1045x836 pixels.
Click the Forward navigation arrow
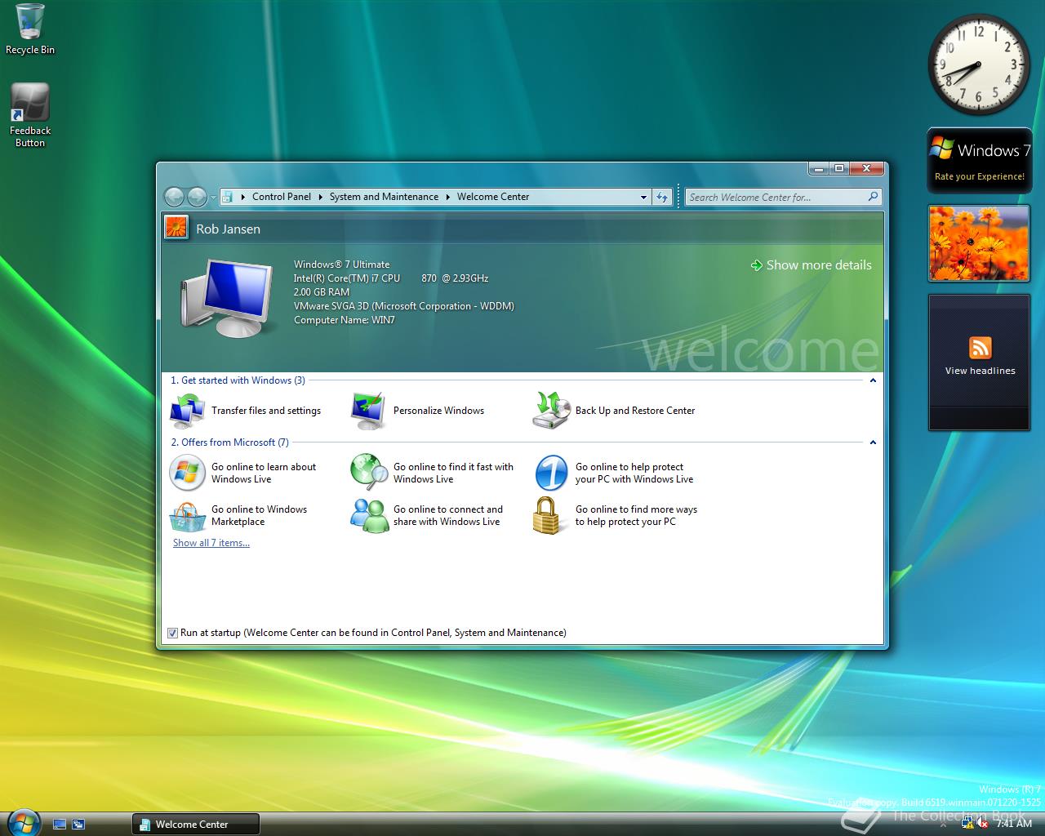tap(197, 197)
